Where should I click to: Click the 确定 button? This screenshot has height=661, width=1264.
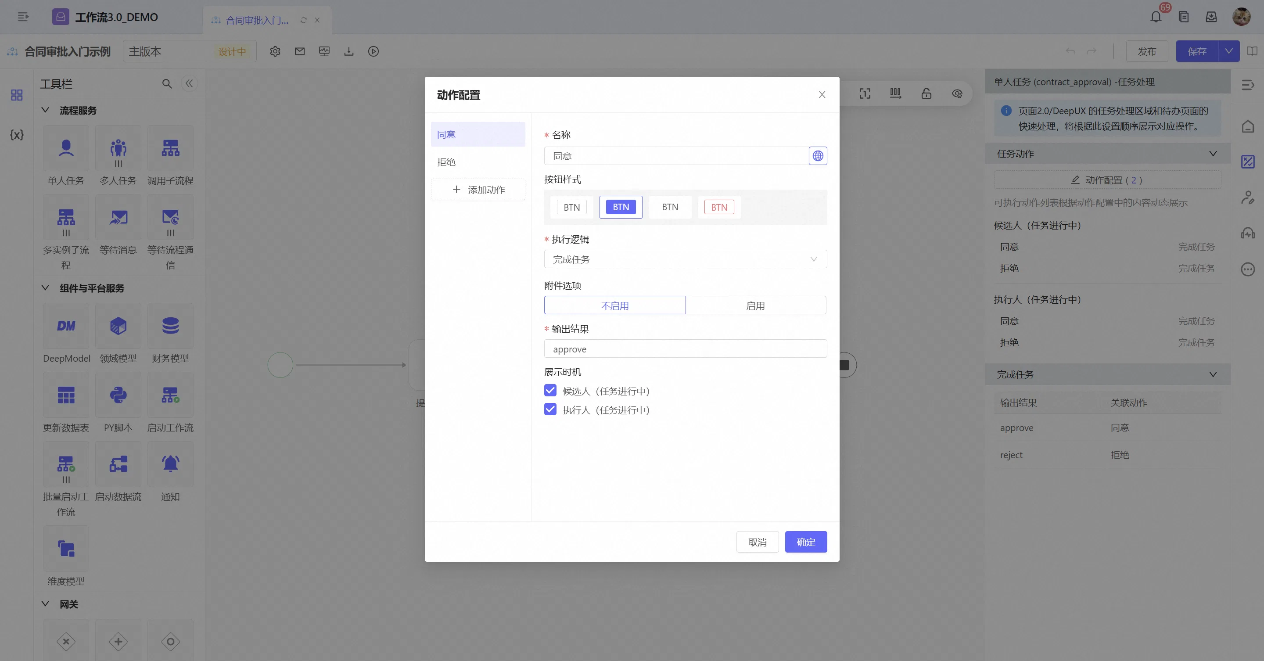pos(806,542)
